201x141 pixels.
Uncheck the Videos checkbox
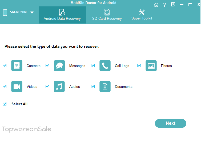coord(5,87)
